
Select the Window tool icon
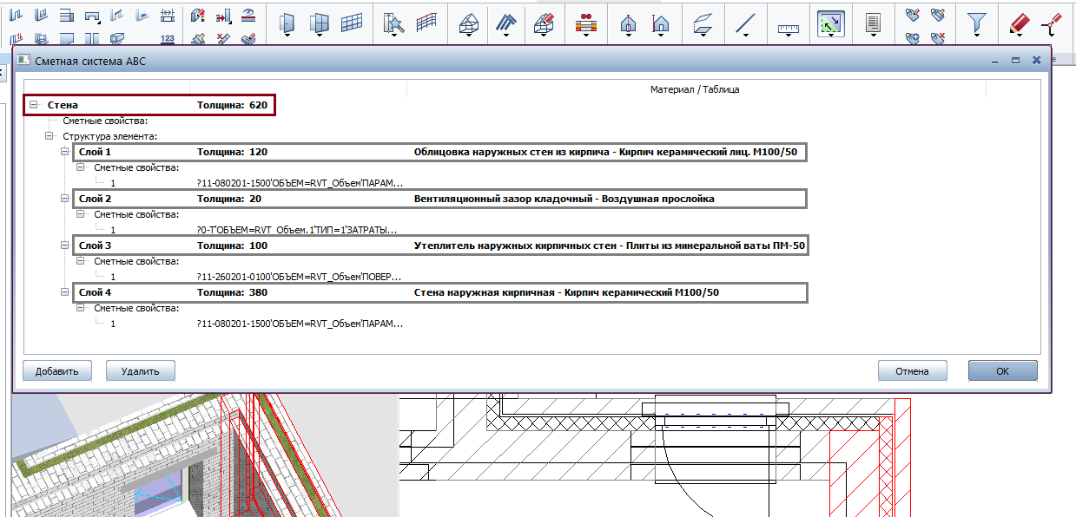(320, 23)
